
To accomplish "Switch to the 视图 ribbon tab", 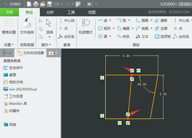I will pos(92,12).
